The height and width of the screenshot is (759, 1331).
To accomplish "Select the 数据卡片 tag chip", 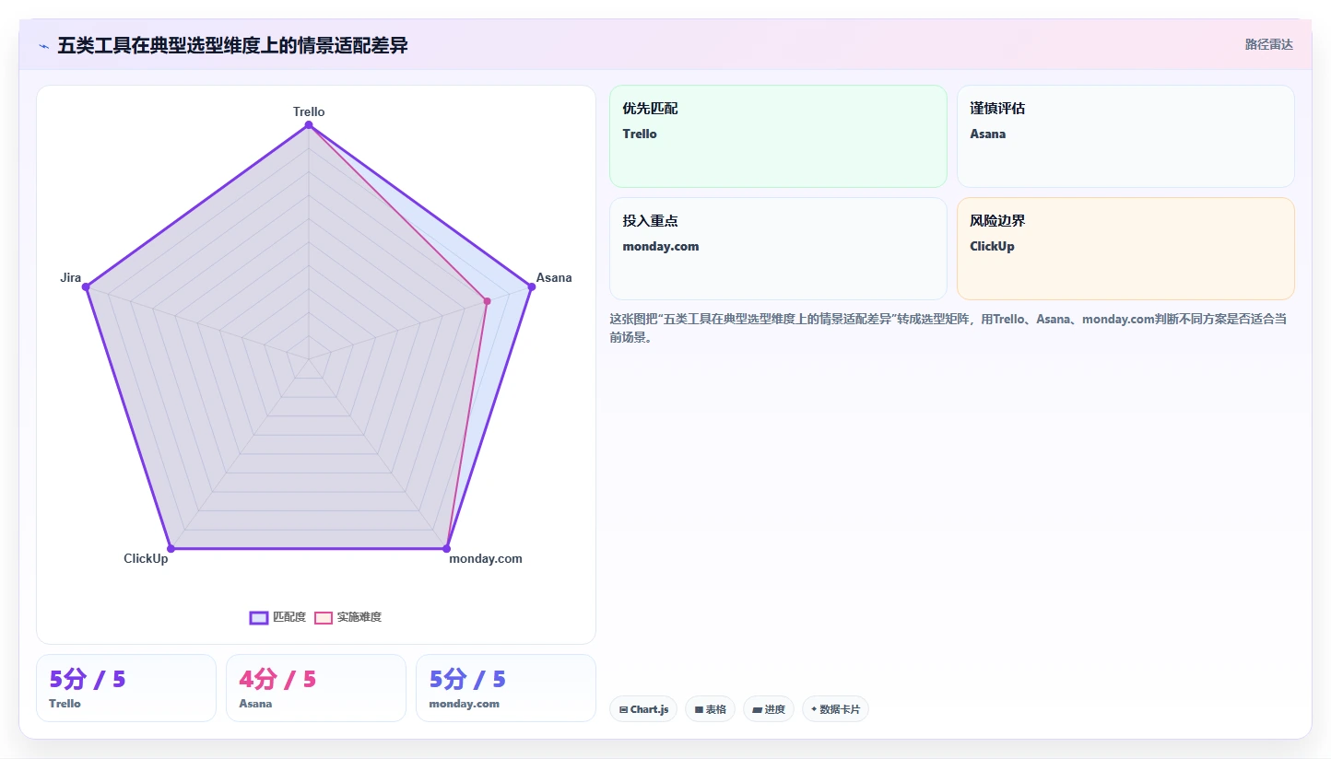I will [835, 709].
